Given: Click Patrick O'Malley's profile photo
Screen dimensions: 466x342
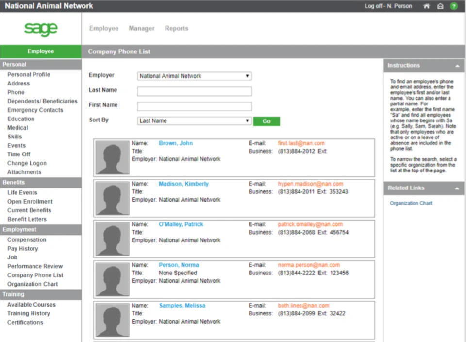Looking at the screenshot, I should pos(112,239).
